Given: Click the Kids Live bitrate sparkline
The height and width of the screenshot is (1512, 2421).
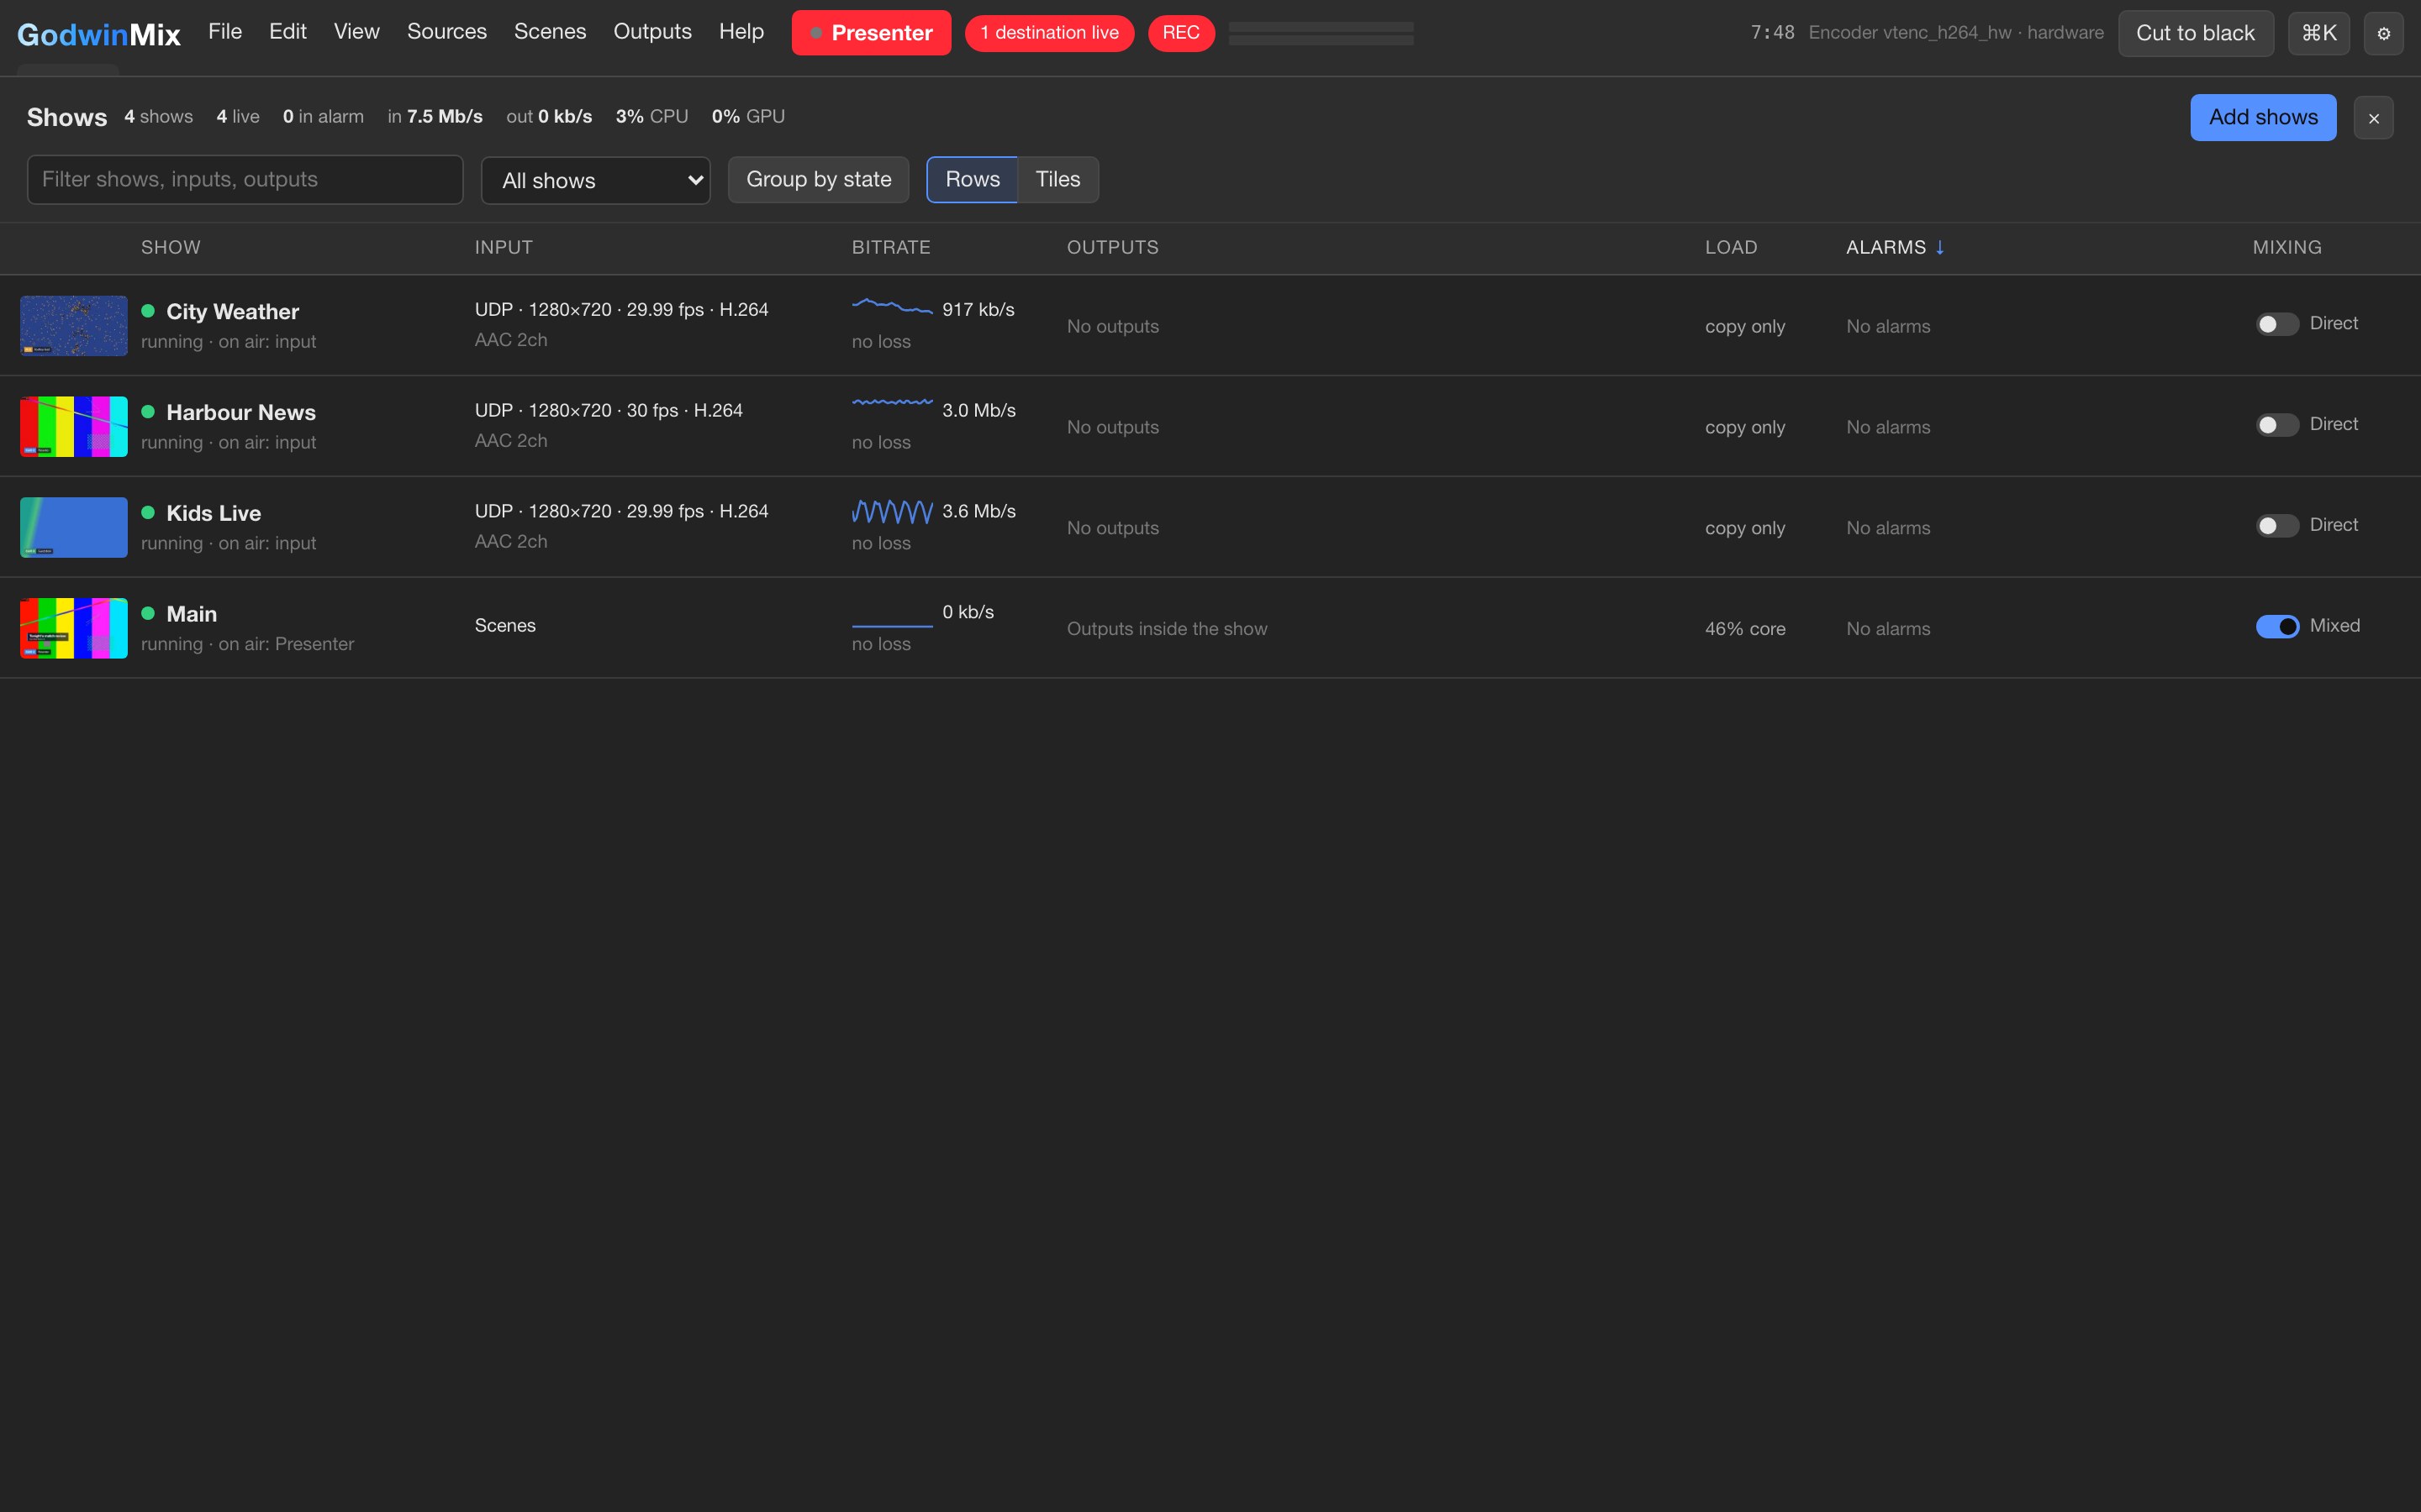Looking at the screenshot, I should 893,511.
